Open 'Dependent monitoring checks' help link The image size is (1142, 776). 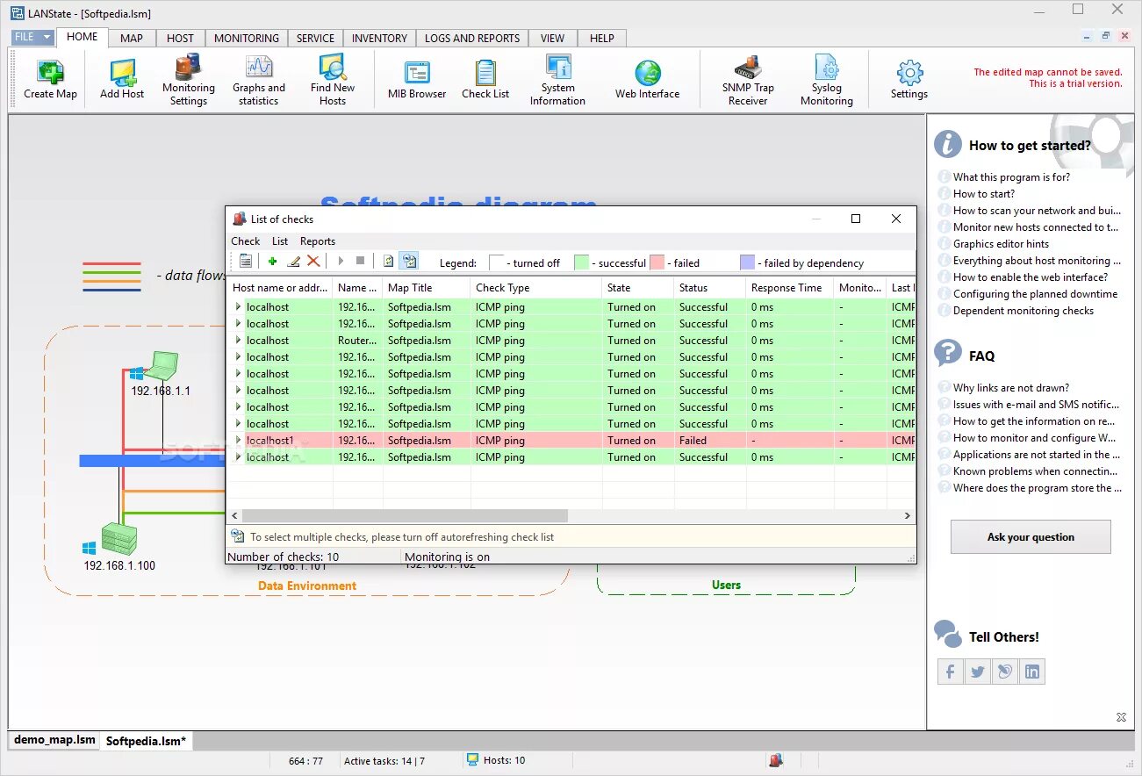pos(1023,310)
